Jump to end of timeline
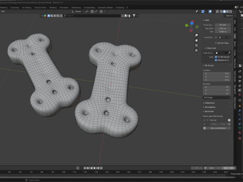 pos(101,168)
